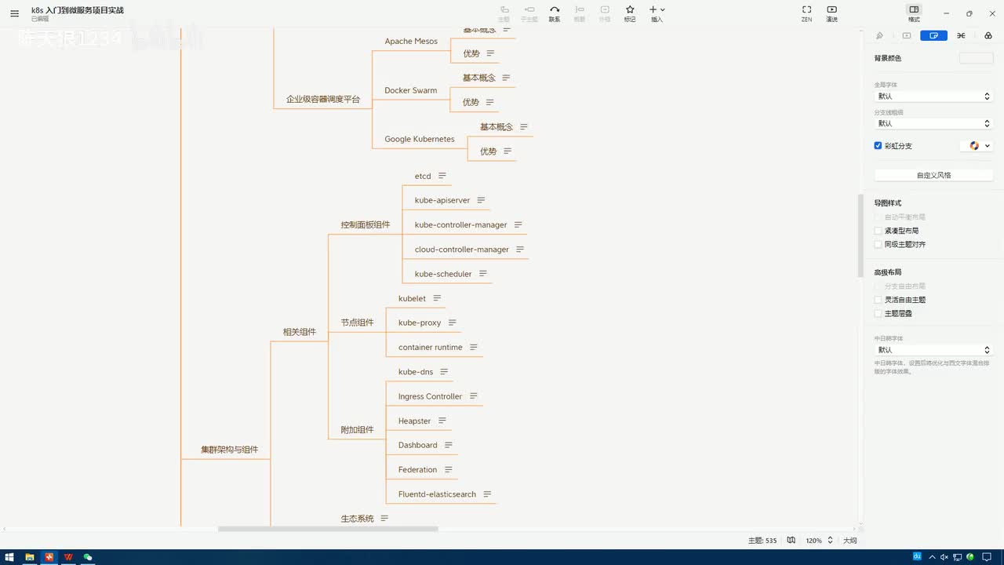The image size is (1004, 565).
Task: Enable 主题层叠 checkbox
Action: click(878, 313)
